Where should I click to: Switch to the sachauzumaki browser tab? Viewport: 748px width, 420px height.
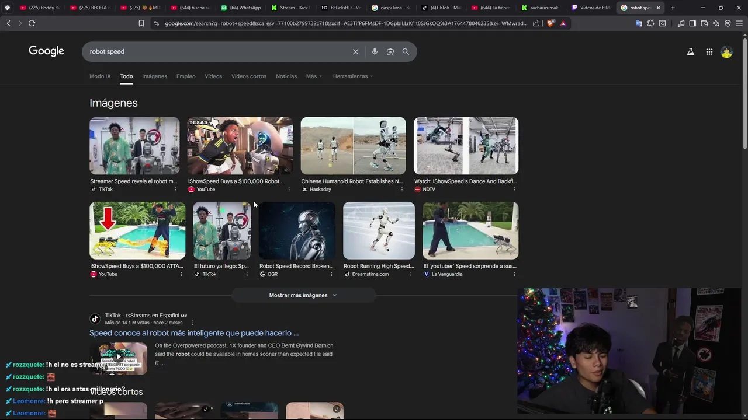click(541, 8)
